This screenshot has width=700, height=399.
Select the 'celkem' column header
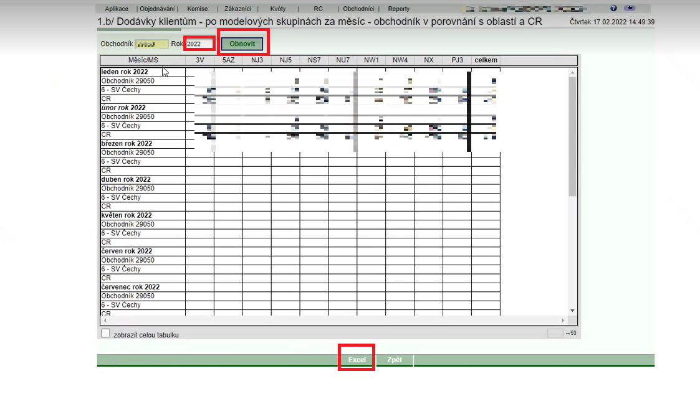(486, 60)
